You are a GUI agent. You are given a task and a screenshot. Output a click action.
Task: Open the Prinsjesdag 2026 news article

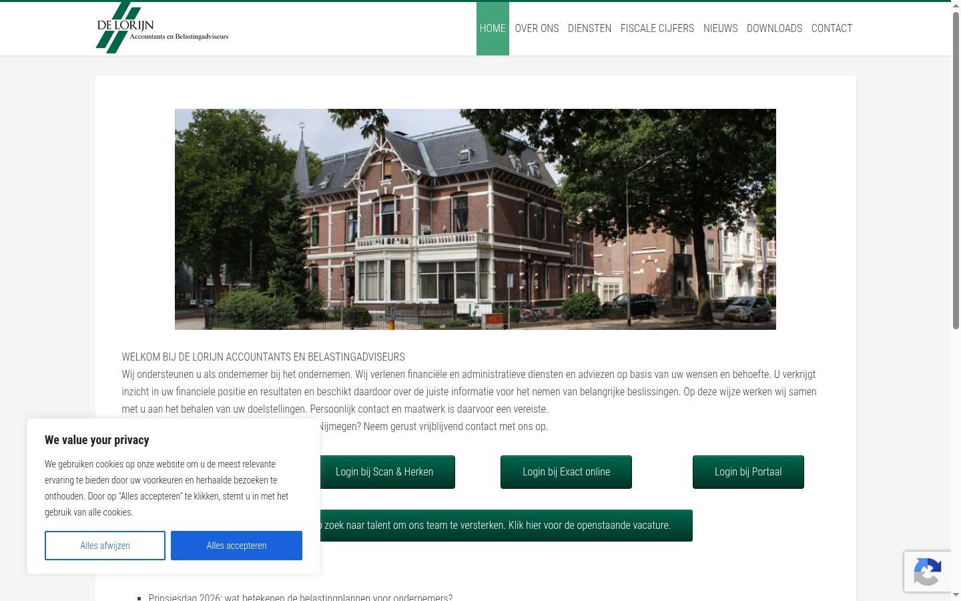point(300,597)
